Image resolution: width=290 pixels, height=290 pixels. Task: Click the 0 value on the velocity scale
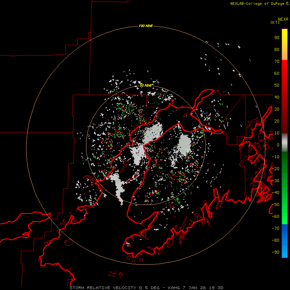(278, 145)
